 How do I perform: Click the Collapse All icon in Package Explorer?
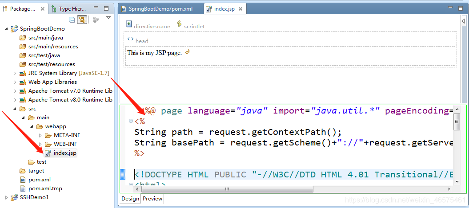(x=72, y=20)
